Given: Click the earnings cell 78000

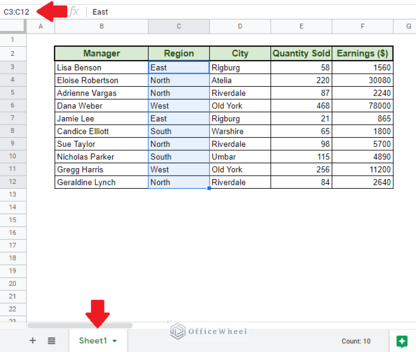Looking at the screenshot, I should (x=363, y=106).
